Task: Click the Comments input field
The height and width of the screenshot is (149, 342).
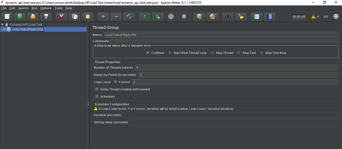Action: 224,41
